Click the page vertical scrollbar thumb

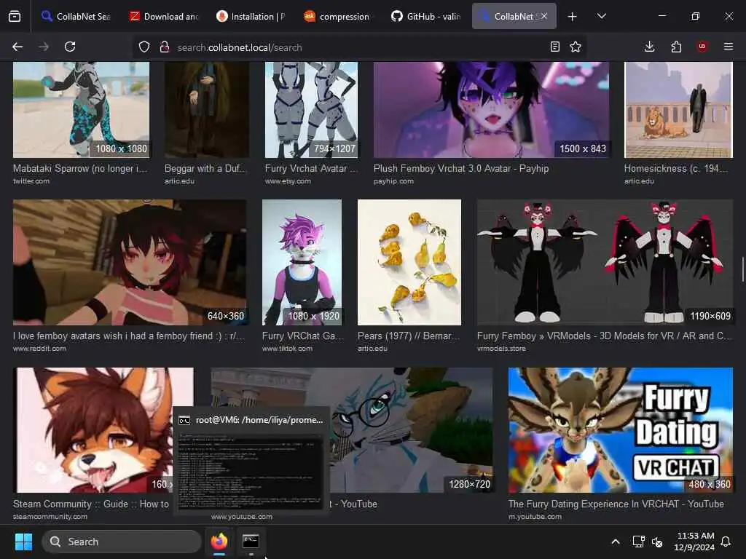tap(742, 269)
